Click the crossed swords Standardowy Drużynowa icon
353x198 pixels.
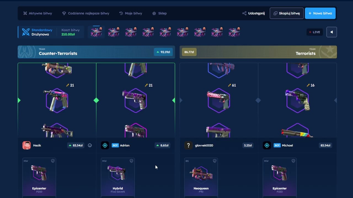pyautogui.click(x=26, y=32)
